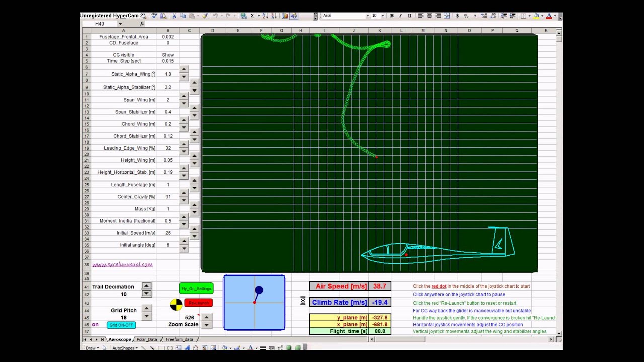The image size is (644, 362).
Task: Click the yellow-black CG symbol
Action: [x=176, y=305]
